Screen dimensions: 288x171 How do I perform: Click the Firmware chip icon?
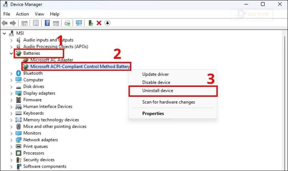pyautogui.click(x=19, y=100)
